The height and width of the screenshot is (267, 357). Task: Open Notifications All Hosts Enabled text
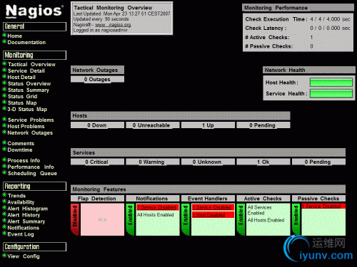[x=156, y=214]
